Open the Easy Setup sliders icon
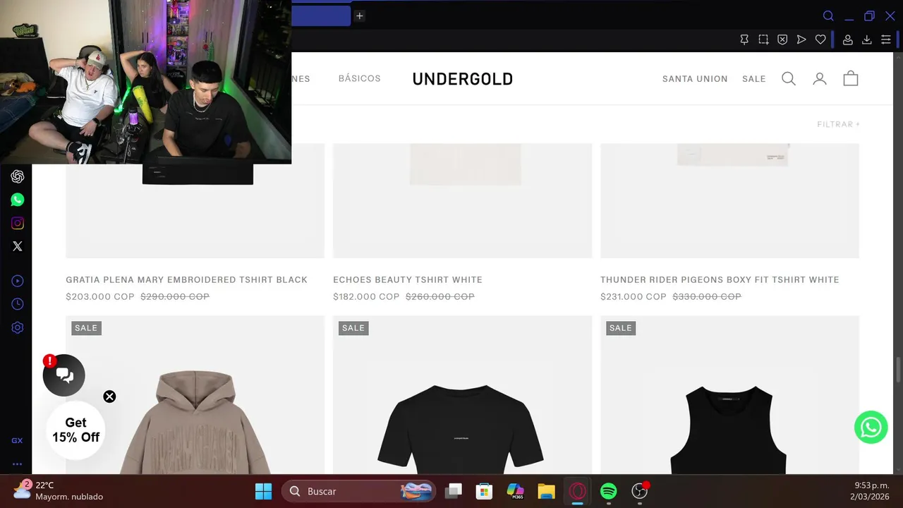903x508 pixels. pyautogui.click(x=886, y=40)
